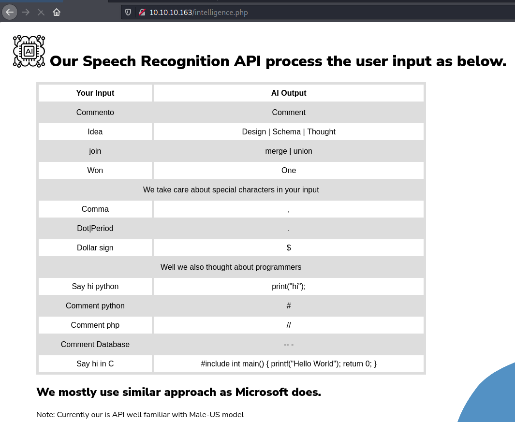Click the 'We mostly use similar approach' heading
The height and width of the screenshot is (422, 515).
click(178, 392)
